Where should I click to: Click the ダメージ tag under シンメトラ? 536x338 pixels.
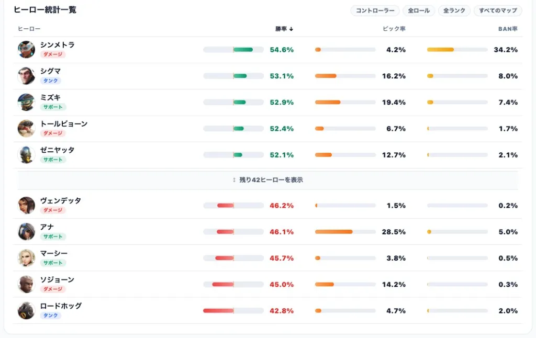coord(53,54)
